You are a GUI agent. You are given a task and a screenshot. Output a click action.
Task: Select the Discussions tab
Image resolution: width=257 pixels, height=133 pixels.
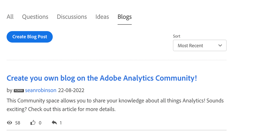(72, 17)
